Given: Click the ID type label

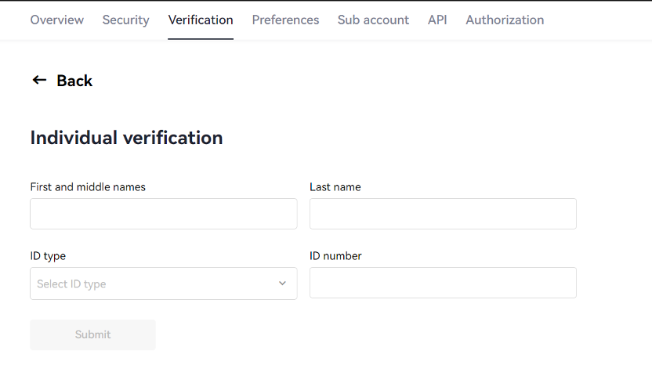Looking at the screenshot, I should [x=48, y=256].
